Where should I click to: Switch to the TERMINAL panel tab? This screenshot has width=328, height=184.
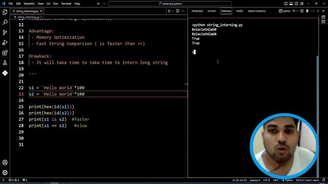(227, 11)
